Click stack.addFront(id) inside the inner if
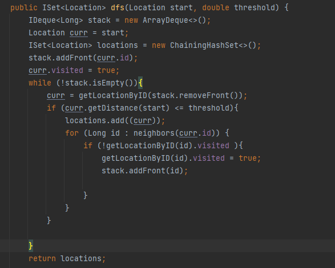 [x=144, y=170]
